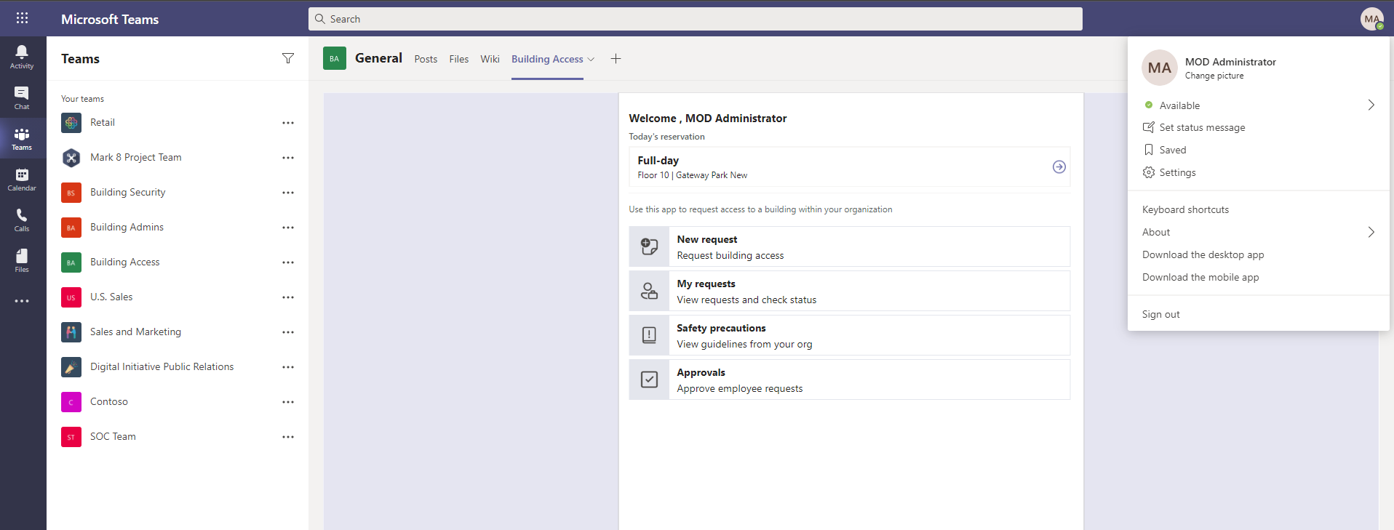Open Approvals card
Image resolution: width=1394 pixels, height=530 pixels.
[849, 380]
